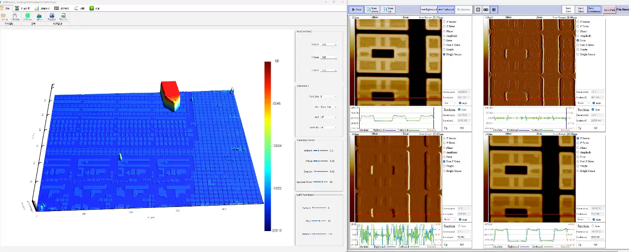The width and height of the screenshot is (629, 252).
Task: Select Amplitude radio in top-right scan panel
Action: point(579,35)
